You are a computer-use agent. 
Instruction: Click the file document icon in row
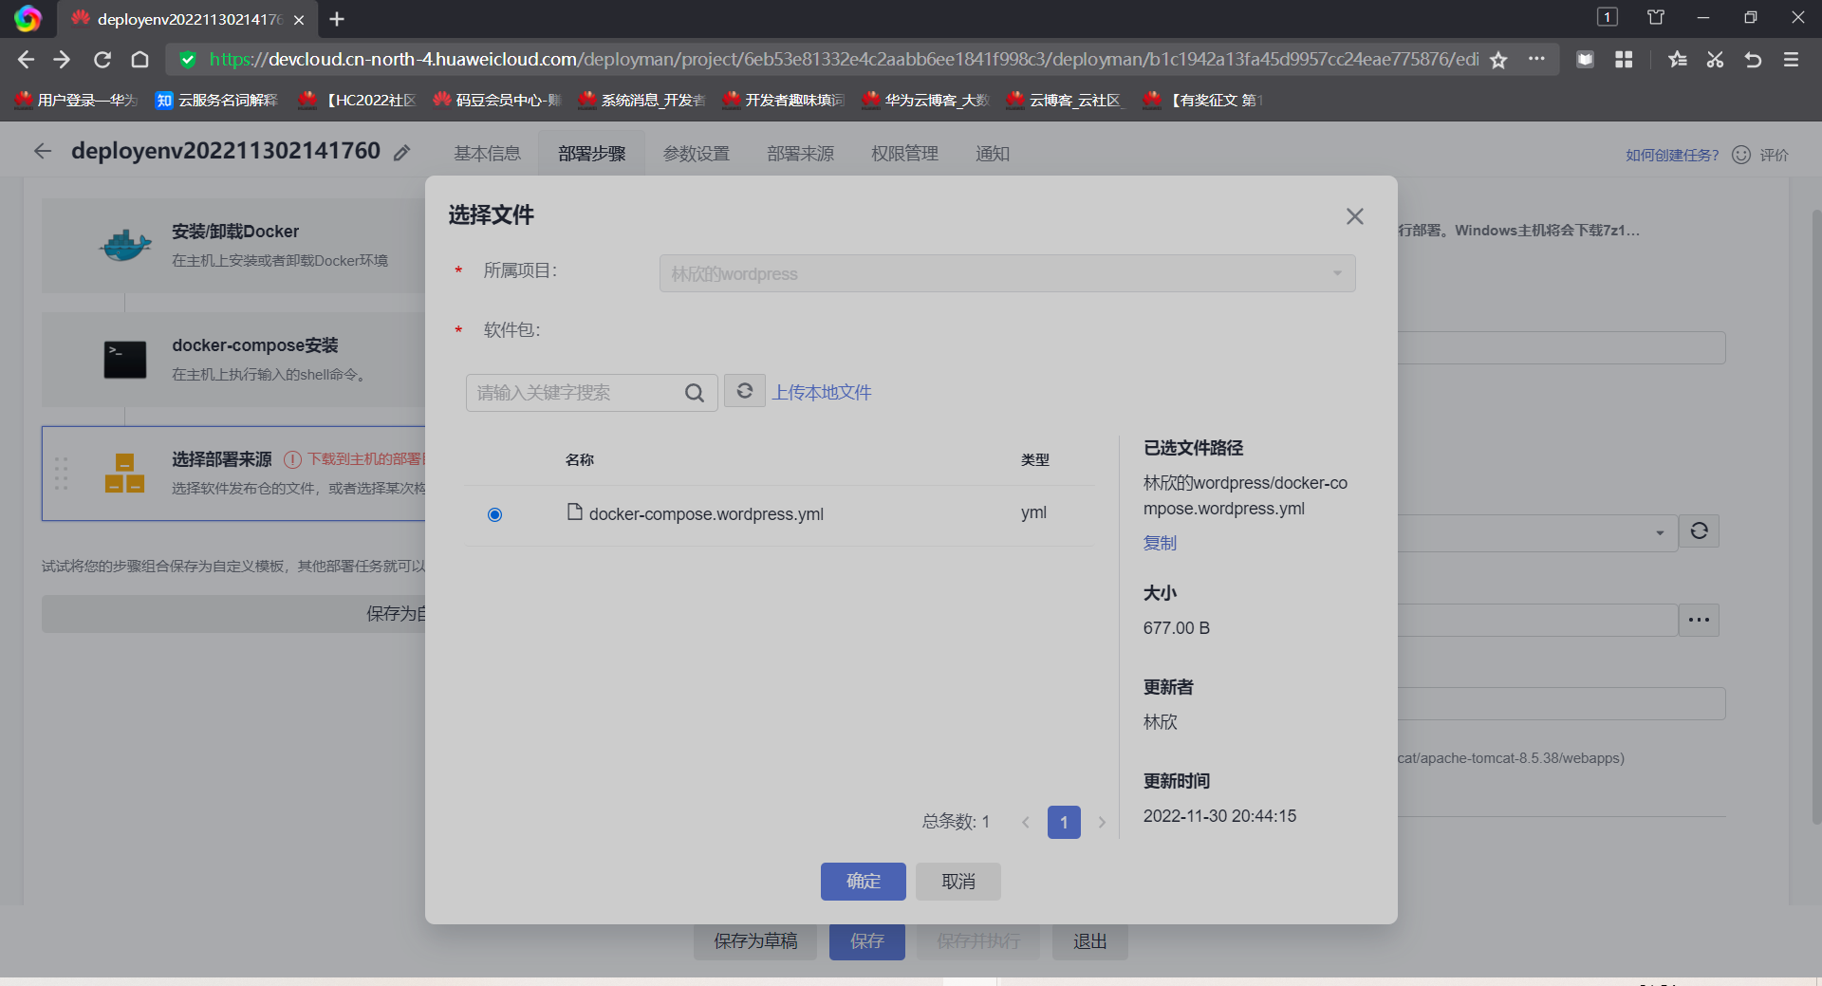tap(574, 512)
